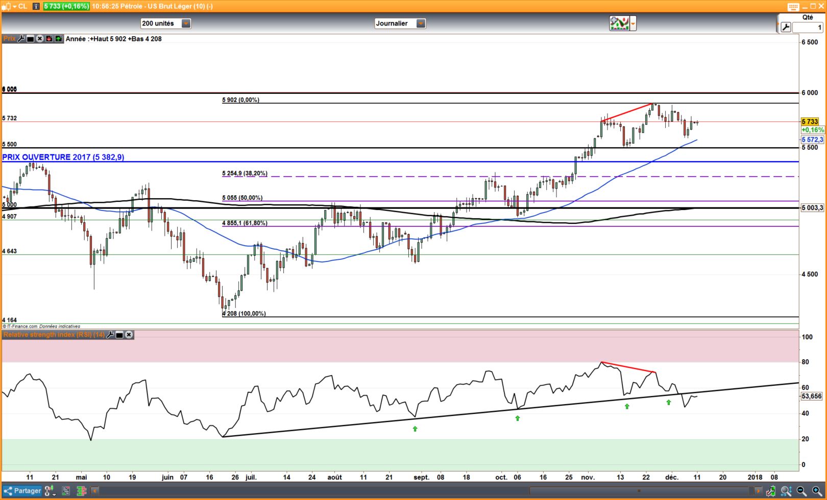This screenshot has height=500, width=827.
Task: Minimize the RSI panel with the black rectangle icon
Action: (119, 335)
